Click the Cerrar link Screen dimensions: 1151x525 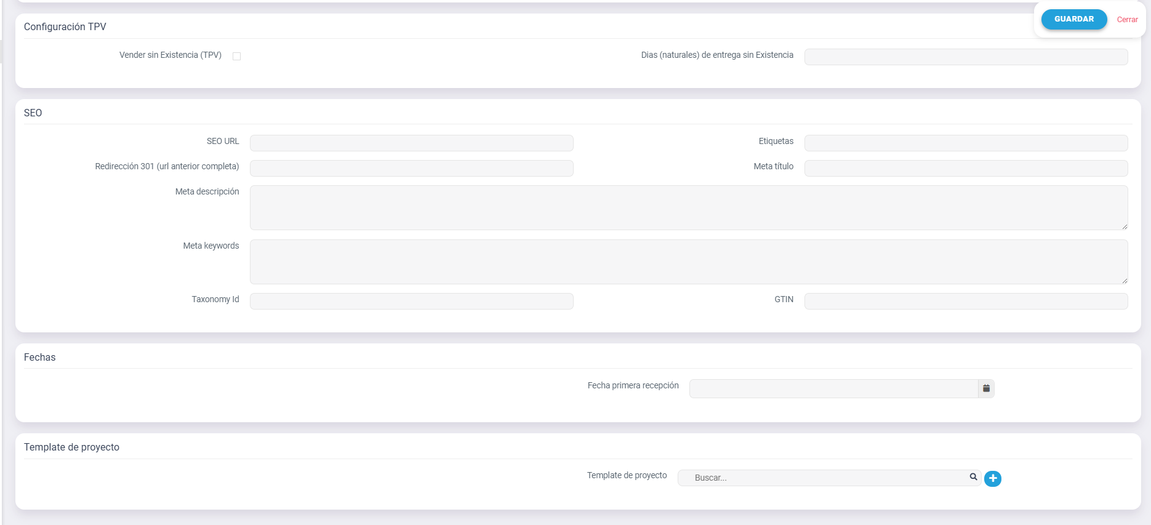click(1127, 20)
